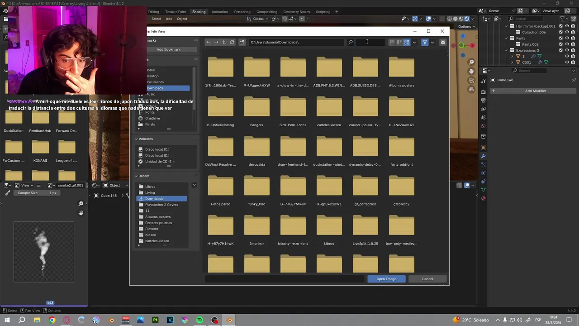Go back in file browser history

(x=208, y=42)
